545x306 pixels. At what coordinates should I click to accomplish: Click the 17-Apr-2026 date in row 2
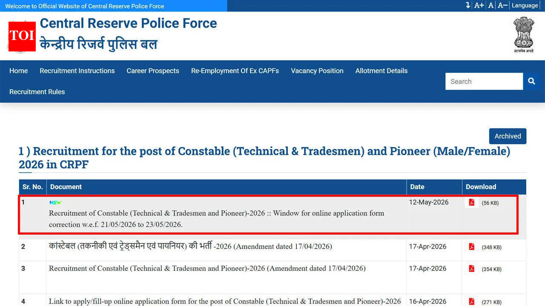click(428, 246)
